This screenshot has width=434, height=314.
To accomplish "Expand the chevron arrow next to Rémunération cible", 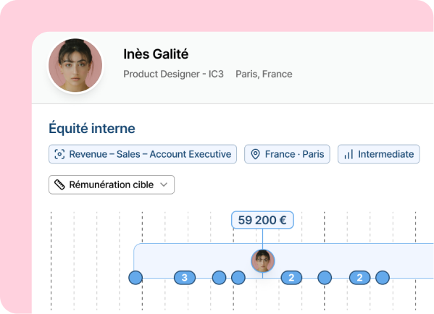I will (x=164, y=184).
